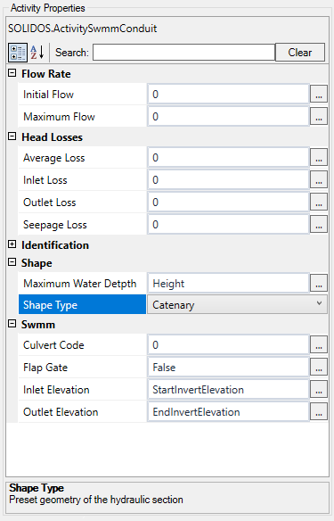Viewport: 334px width, 521px height.
Task: Select the highlighted Shape Type label
Action: pos(82,304)
